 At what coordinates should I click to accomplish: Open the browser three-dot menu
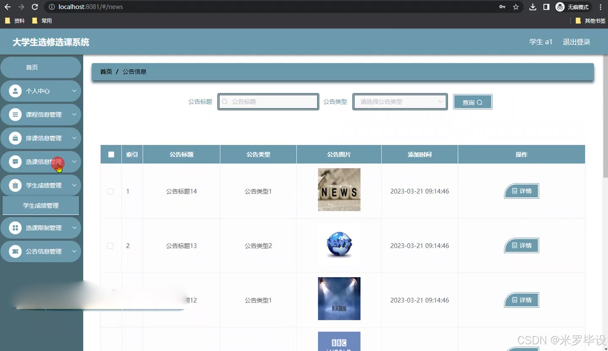point(600,7)
